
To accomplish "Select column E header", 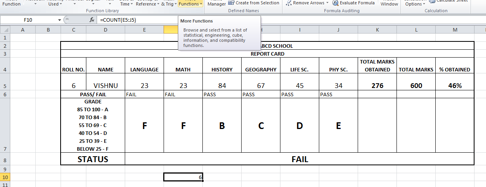I will pos(144,30).
